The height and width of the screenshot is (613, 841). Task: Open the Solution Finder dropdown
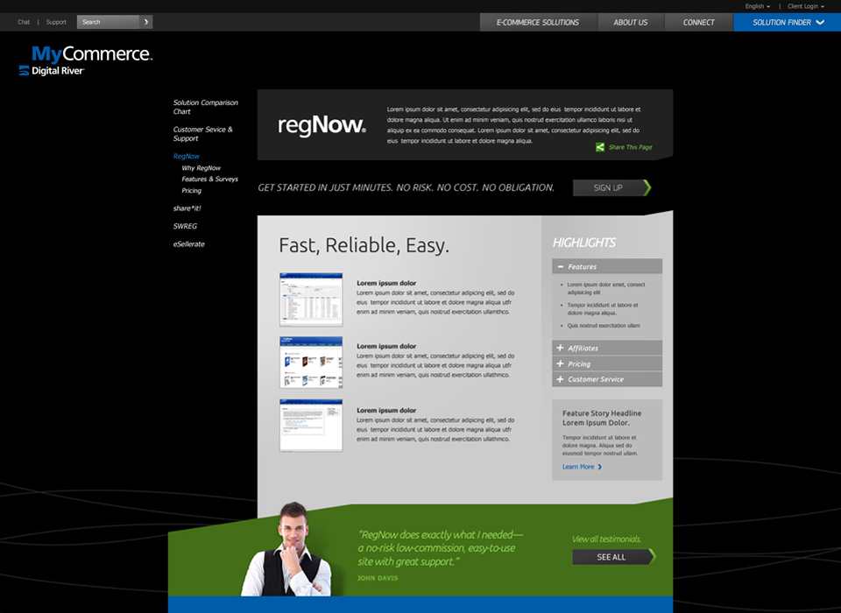click(x=788, y=23)
